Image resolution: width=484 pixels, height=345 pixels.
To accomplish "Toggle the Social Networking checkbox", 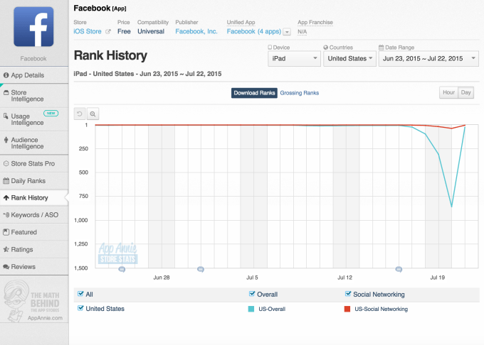I will [x=348, y=294].
